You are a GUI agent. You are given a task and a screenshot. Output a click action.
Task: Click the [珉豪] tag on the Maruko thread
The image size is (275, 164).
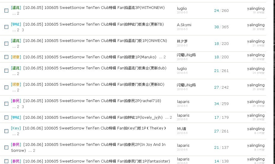(x=16, y=57)
